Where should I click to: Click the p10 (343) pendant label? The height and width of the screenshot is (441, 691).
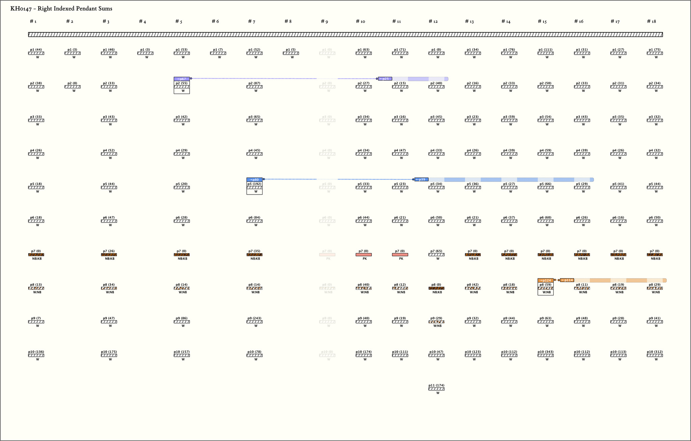pyautogui.click(x=545, y=352)
